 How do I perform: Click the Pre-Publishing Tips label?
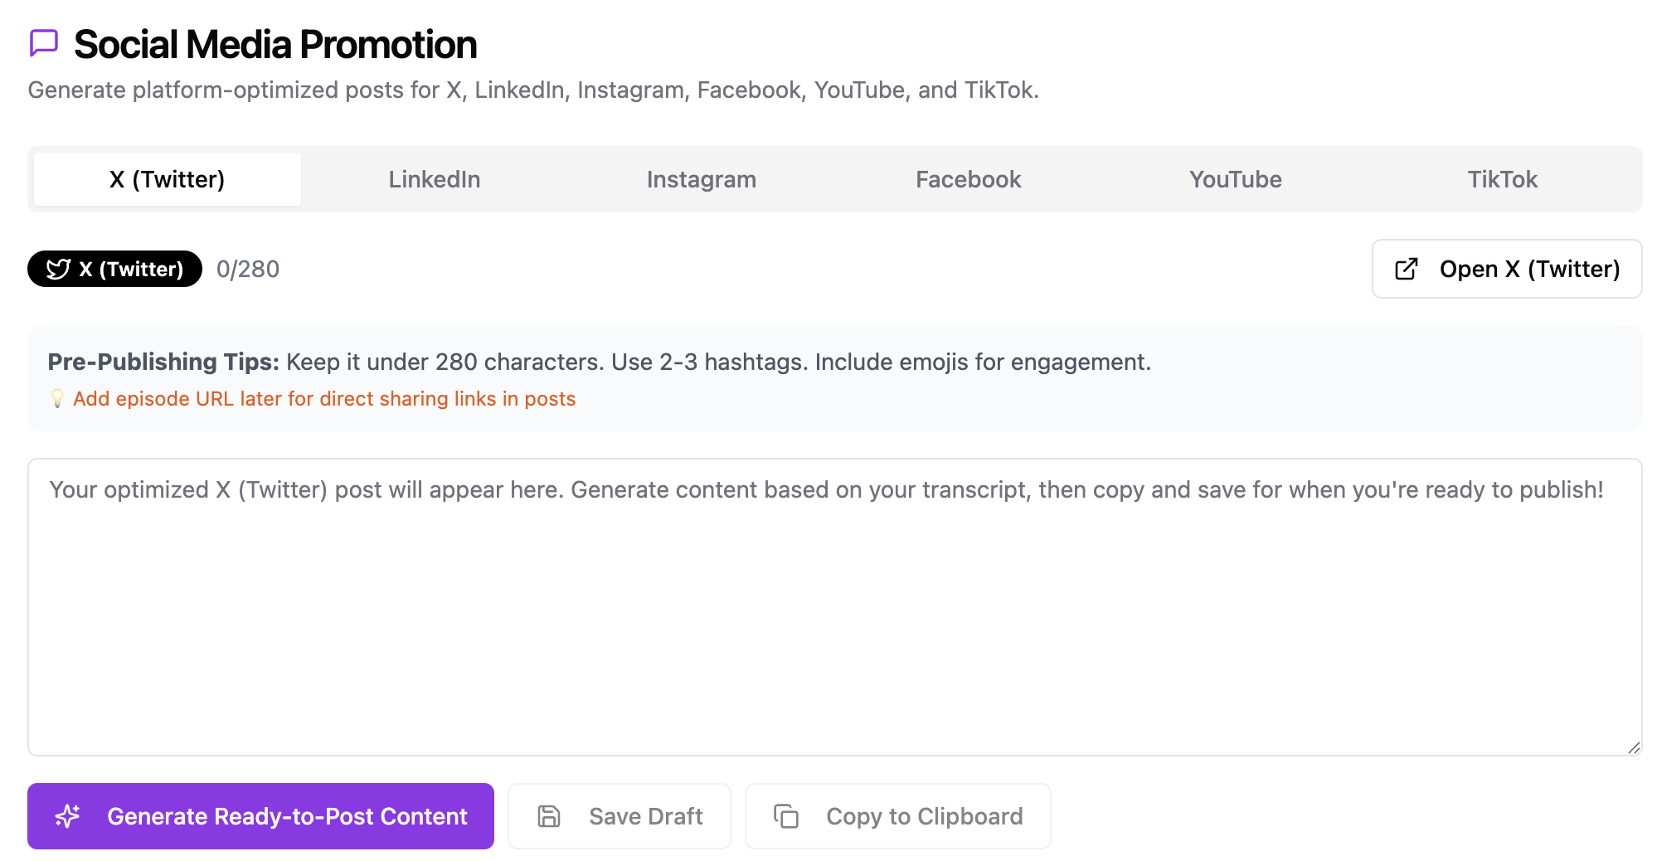click(163, 362)
